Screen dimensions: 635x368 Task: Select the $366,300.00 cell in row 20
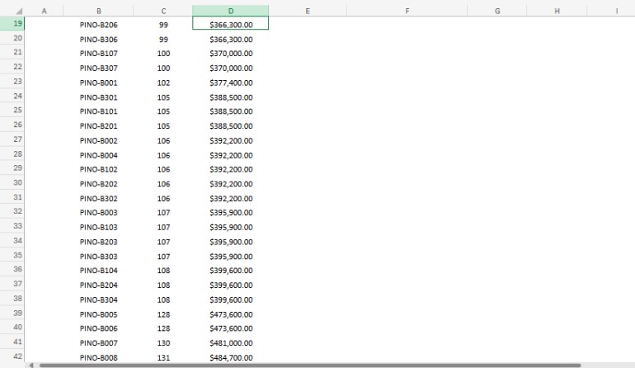pyautogui.click(x=230, y=40)
